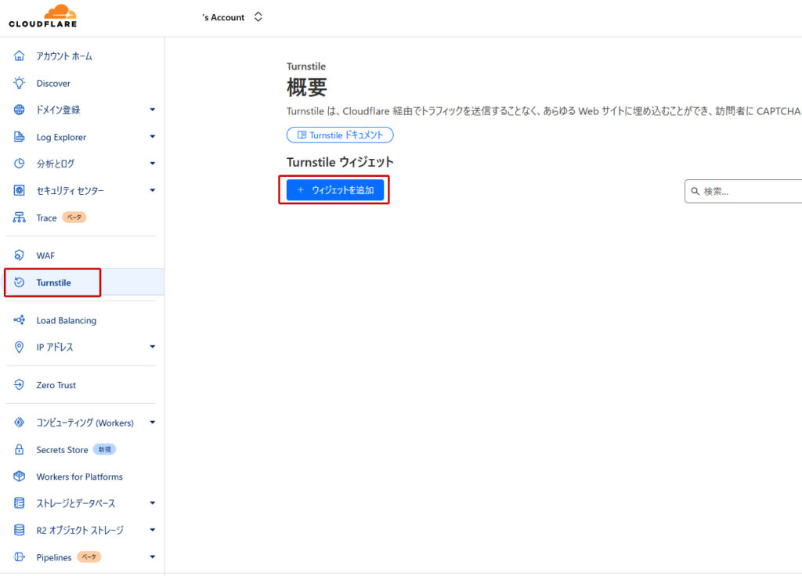Click the home icon beside アカウント ホーム
This screenshot has width=802, height=576.
(x=20, y=56)
